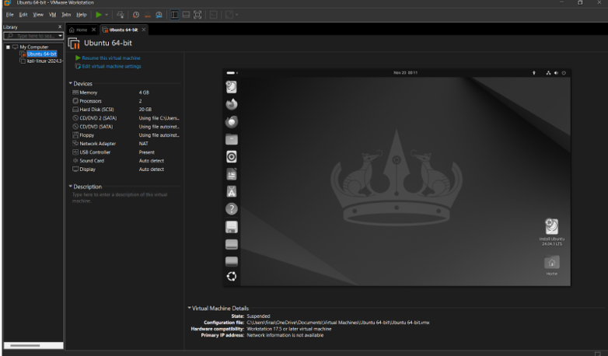
Task: Click the '4 GB' Memory value
Action: (144, 92)
